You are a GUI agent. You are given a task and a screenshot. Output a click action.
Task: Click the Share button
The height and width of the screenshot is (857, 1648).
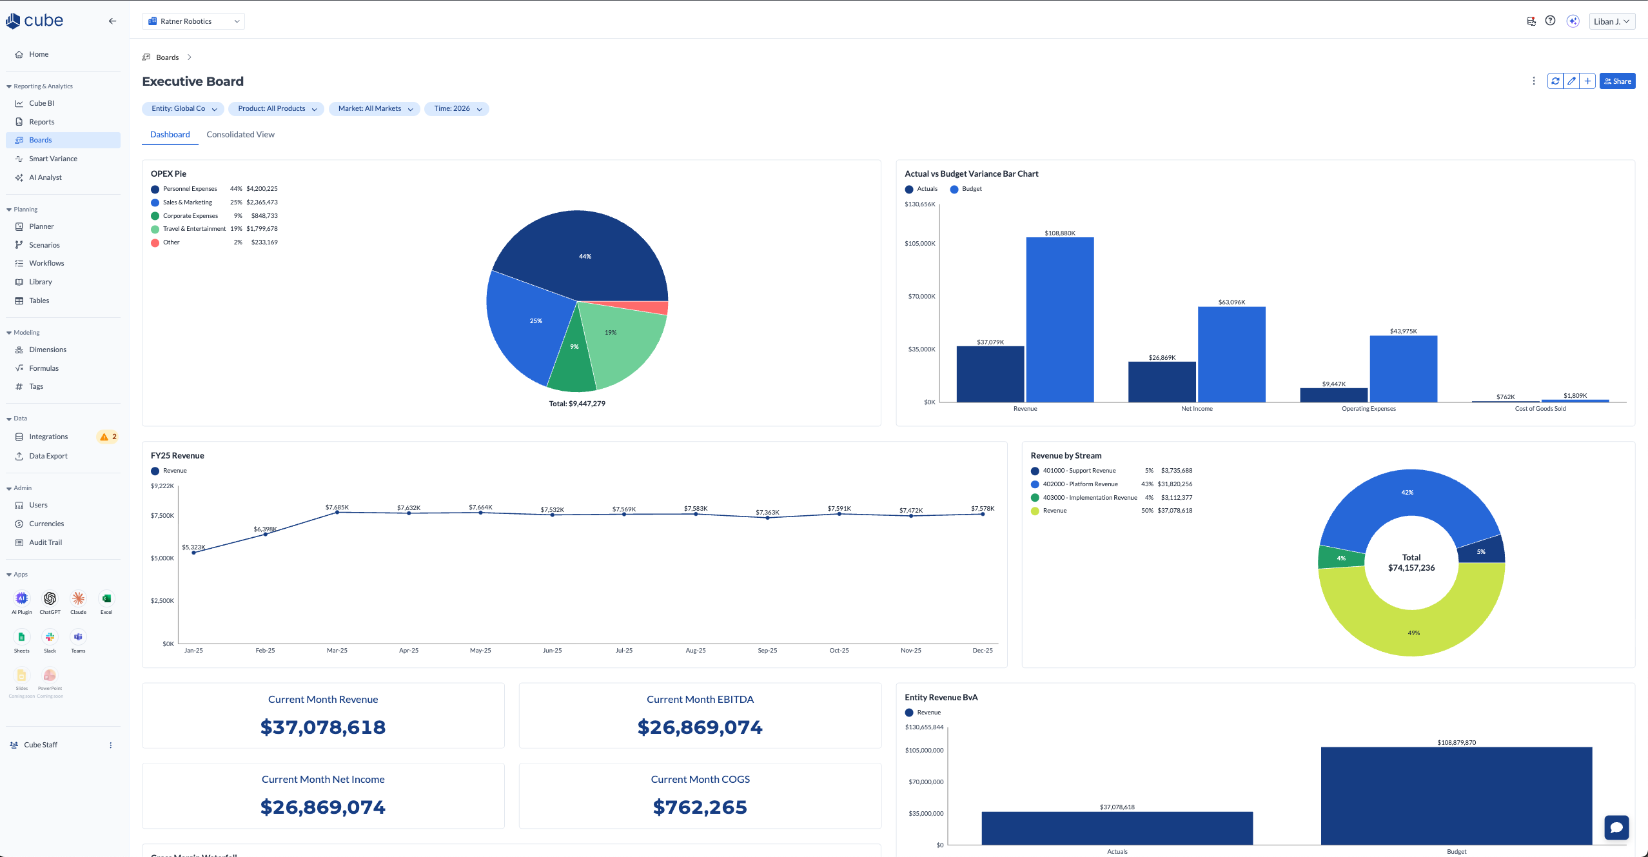point(1617,81)
